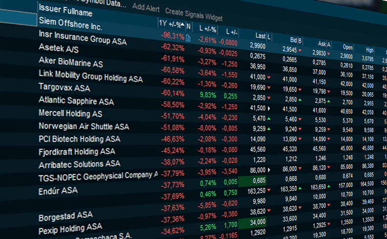Click red down tick arrow beside Last 41,000

click(x=269, y=78)
